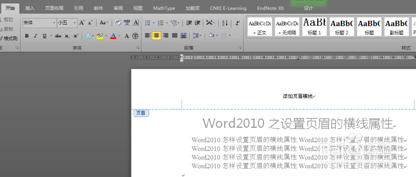Open the Paragraph dialog launcher
This screenshot has height=177, width=416.
[x=240, y=48]
